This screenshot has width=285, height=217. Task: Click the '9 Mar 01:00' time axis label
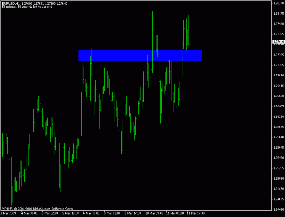click(112, 213)
